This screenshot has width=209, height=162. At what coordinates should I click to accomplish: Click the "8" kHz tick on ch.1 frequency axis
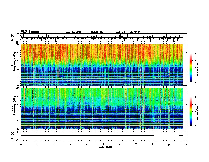click(18, 52)
